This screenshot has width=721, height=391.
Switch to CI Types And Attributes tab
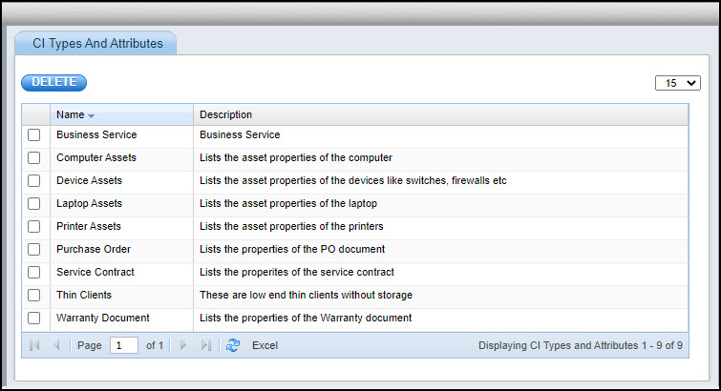pyautogui.click(x=97, y=43)
